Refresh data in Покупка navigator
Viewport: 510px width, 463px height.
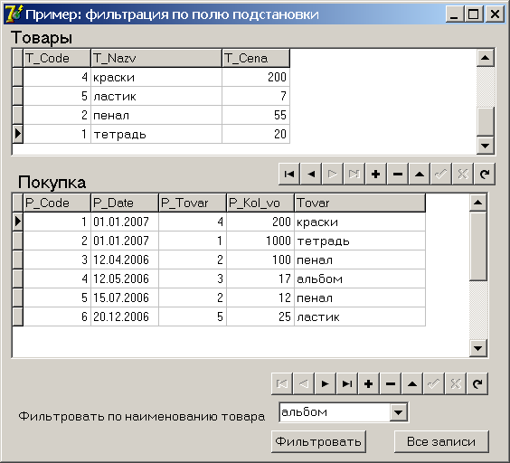pos(477,384)
